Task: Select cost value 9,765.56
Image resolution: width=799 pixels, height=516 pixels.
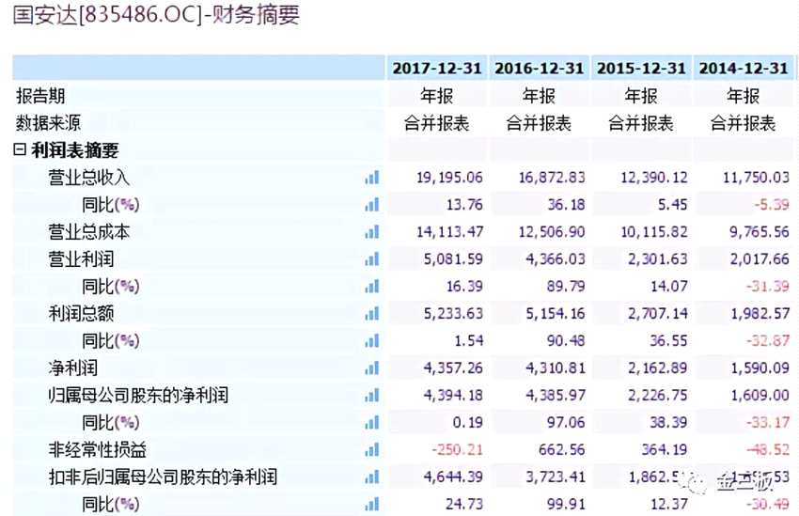Action: (x=759, y=232)
